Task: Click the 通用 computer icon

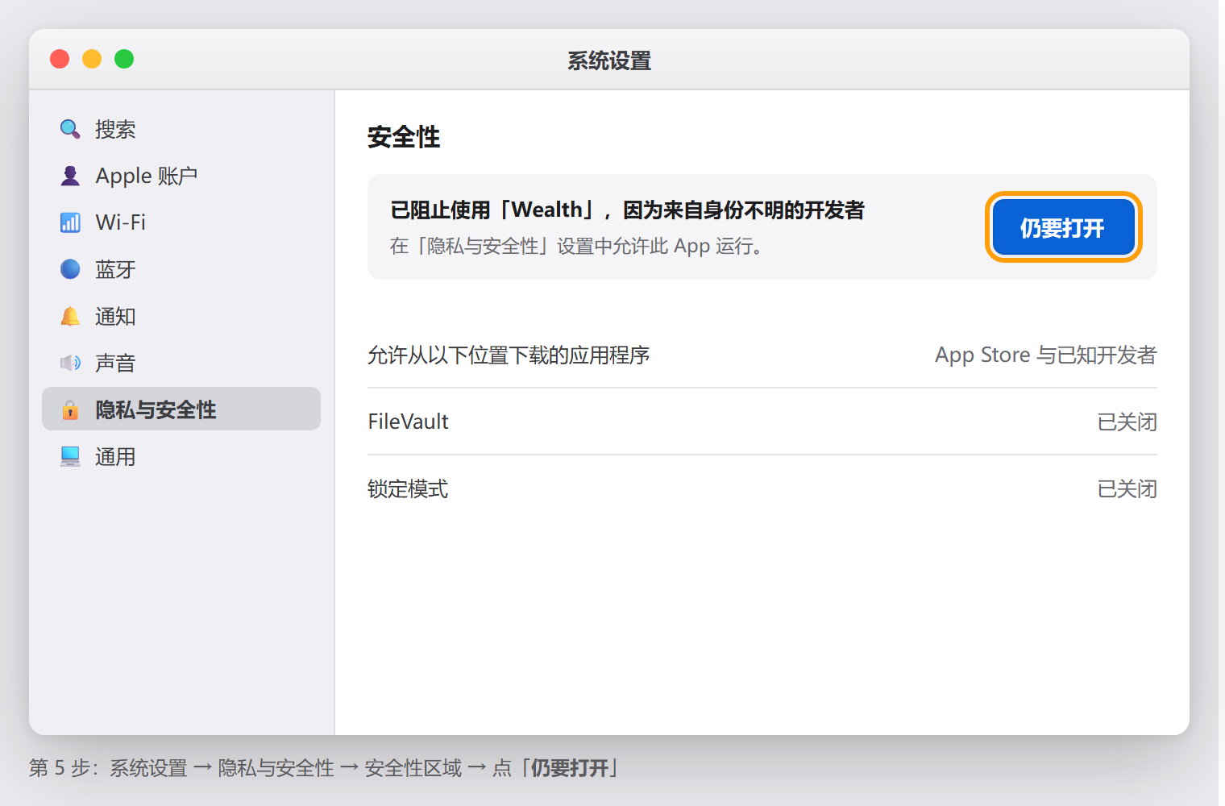Action: pyautogui.click(x=70, y=456)
